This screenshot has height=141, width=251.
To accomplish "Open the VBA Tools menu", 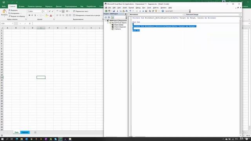I will (149, 8).
